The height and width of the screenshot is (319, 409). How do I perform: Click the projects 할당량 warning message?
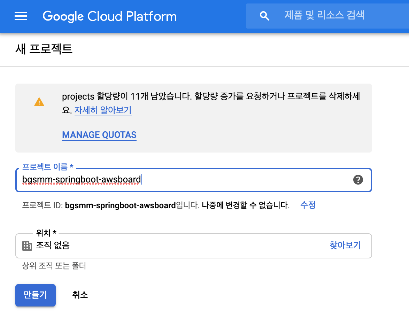210,97
